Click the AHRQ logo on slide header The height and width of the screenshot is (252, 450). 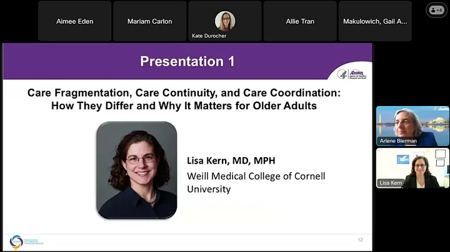pos(352,74)
